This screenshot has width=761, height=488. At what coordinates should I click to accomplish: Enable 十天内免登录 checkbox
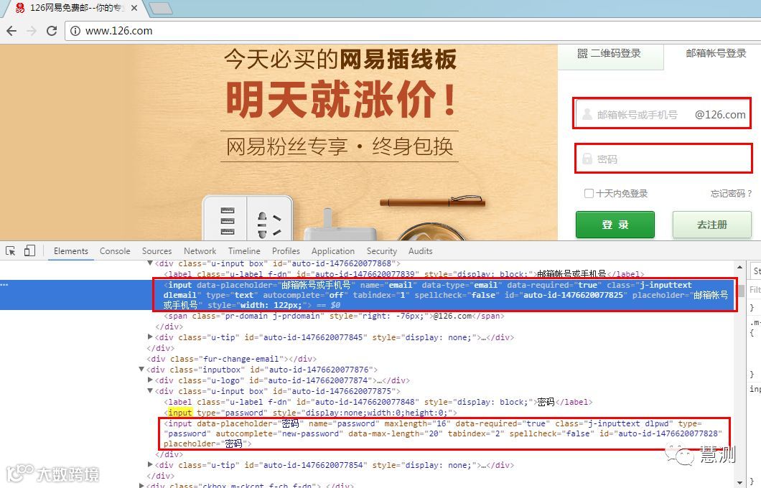click(x=589, y=193)
